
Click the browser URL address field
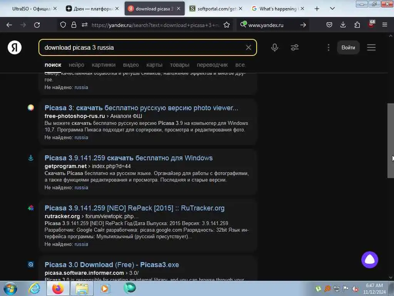[x=155, y=25]
